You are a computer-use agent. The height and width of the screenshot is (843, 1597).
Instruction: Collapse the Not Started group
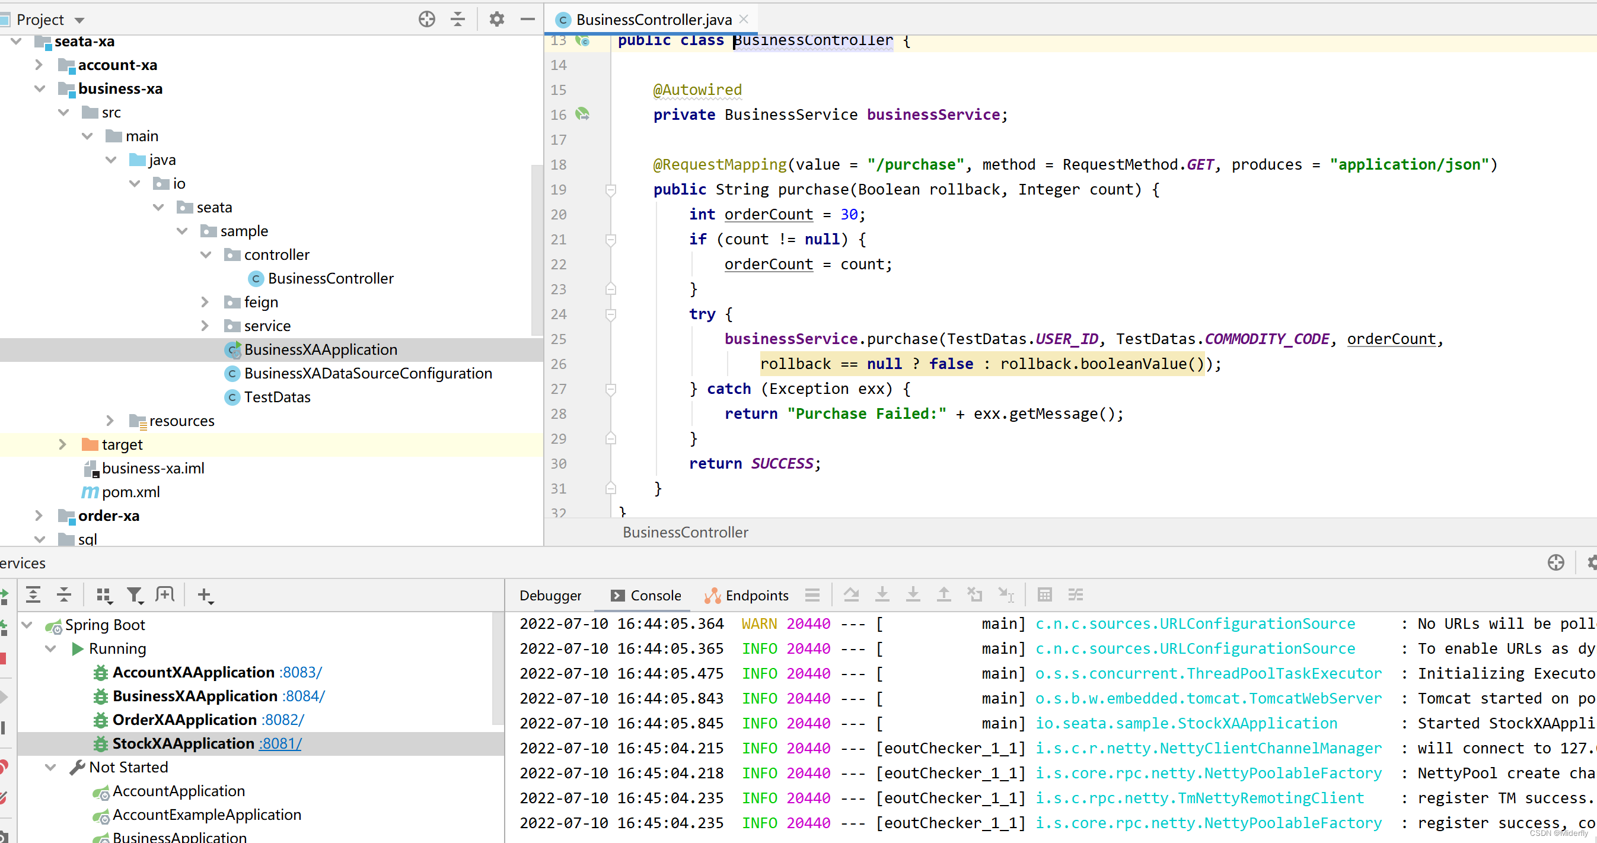(x=51, y=767)
